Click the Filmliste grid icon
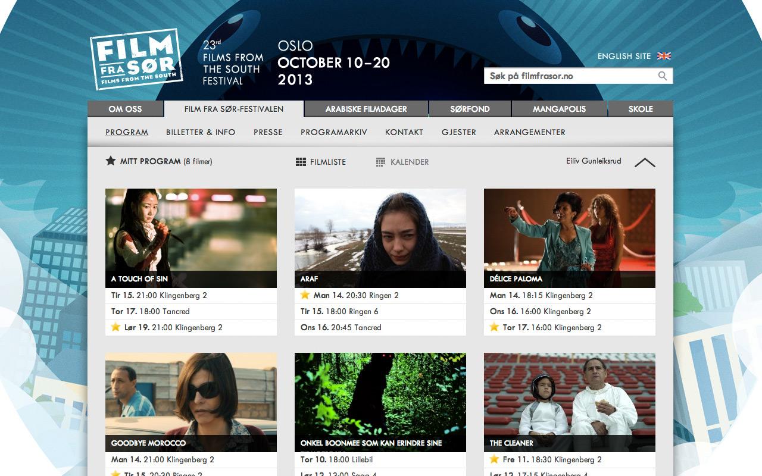Image resolution: width=762 pixels, height=476 pixels. (x=301, y=162)
